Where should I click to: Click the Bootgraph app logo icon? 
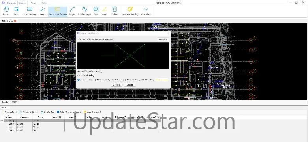[x=3, y=3]
